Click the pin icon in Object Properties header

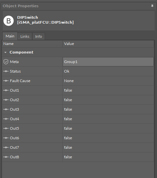152,6
